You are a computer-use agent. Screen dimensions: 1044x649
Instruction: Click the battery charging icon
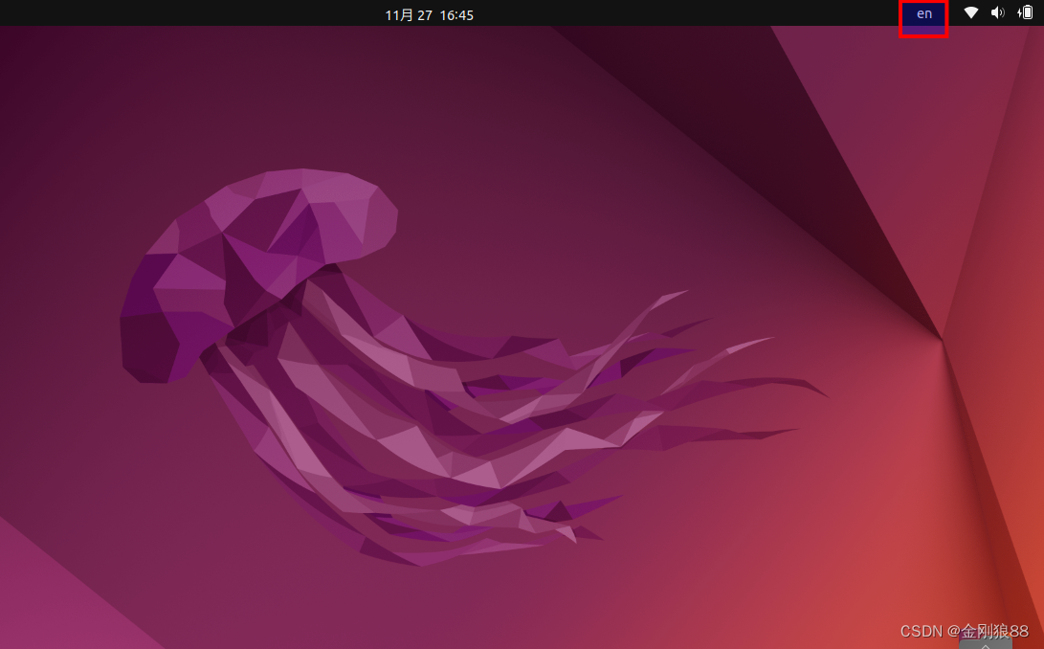point(1025,12)
